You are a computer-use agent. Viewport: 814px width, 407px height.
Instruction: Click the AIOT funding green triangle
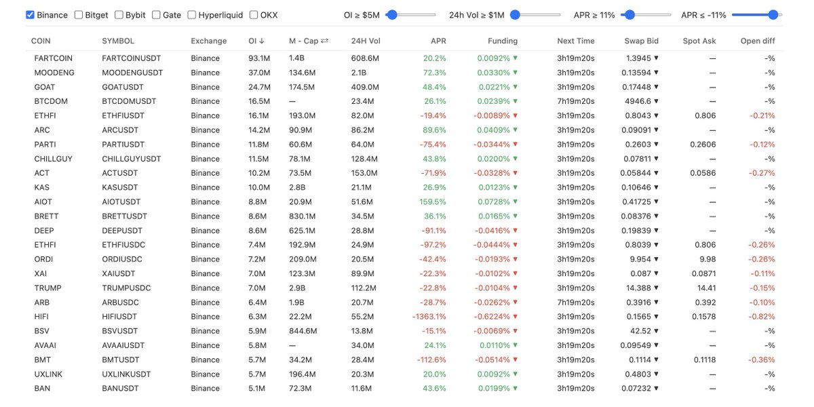coord(515,202)
